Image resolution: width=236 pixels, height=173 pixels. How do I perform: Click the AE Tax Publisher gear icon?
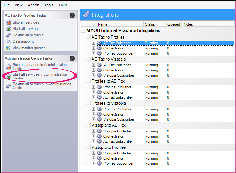pos(99,43)
